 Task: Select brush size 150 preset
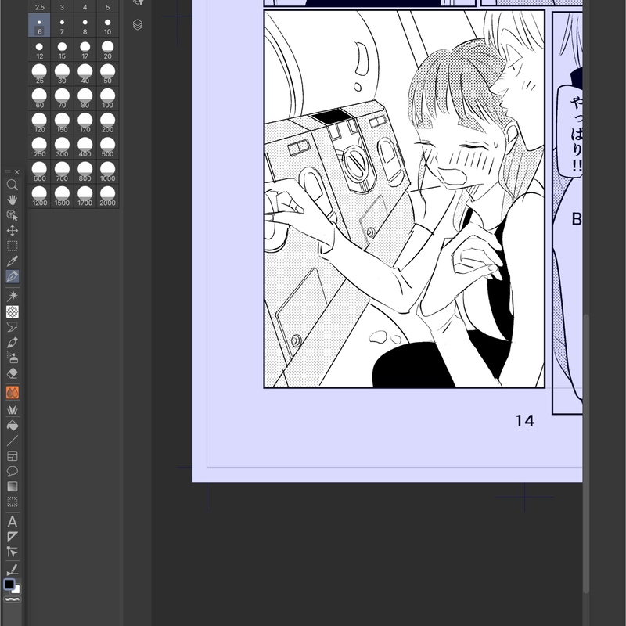(62, 123)
